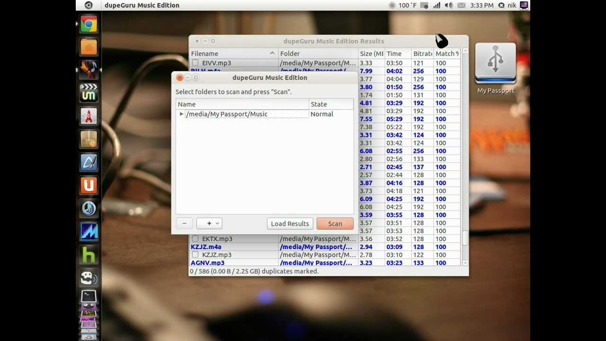Open the session menu icon beside nik
606x341 pixels.
point(524,5)
